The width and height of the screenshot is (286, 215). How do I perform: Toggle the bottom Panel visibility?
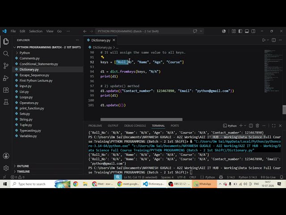coord(247,31)
